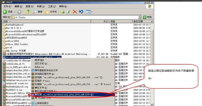Expand the address bar dropdown arrow
Image resolution: width=202 pixels, height=106 pixels.
click(x=140, y=17)
